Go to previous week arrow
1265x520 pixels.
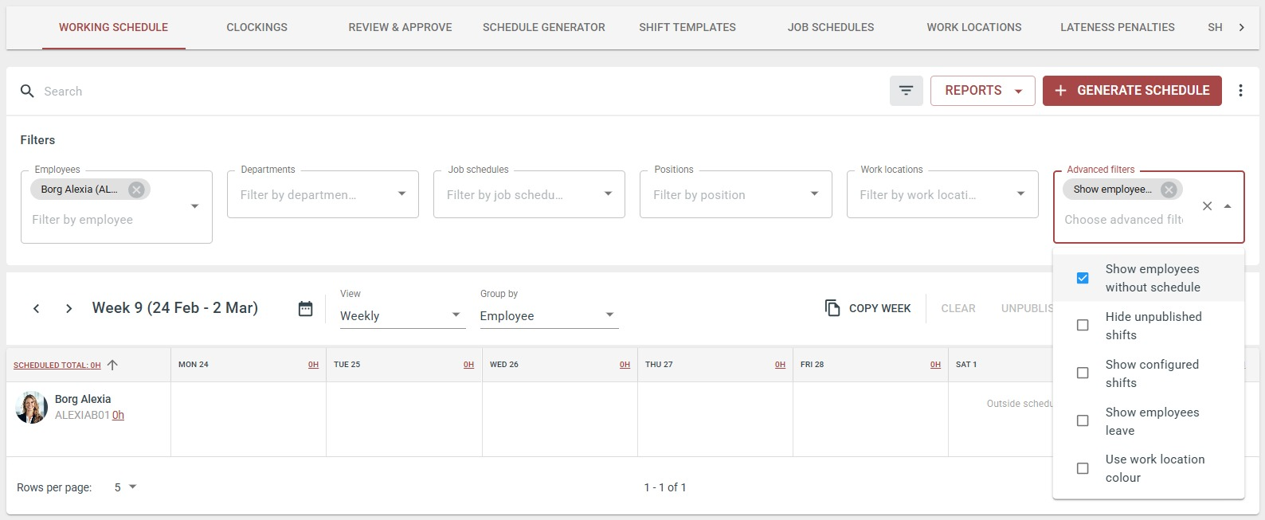(x=36, y=308)
